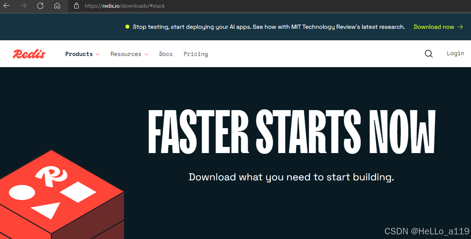Click the FASTER STARTS NOW heading
The width and height of the screenshot is (471, 239).
point(292,132)
